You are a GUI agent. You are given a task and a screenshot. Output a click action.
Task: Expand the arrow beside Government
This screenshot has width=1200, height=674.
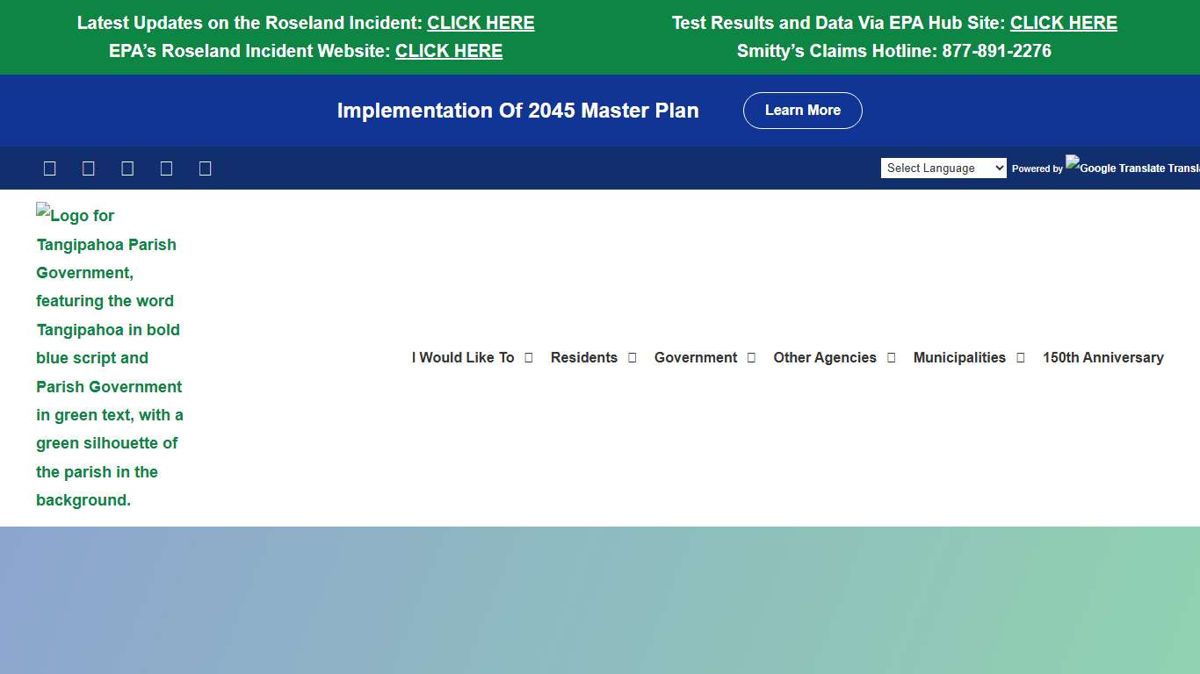coord(751,358)
